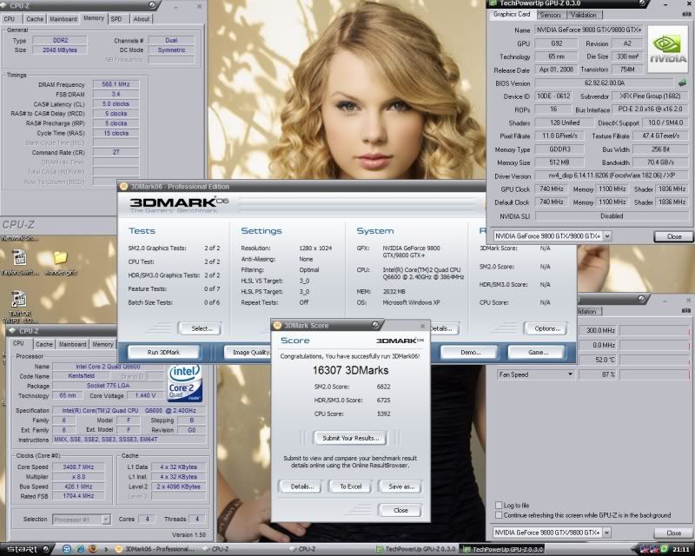Open the SPD tab in CPU-Z
This screenshot has width=695, height=556.
118,18
